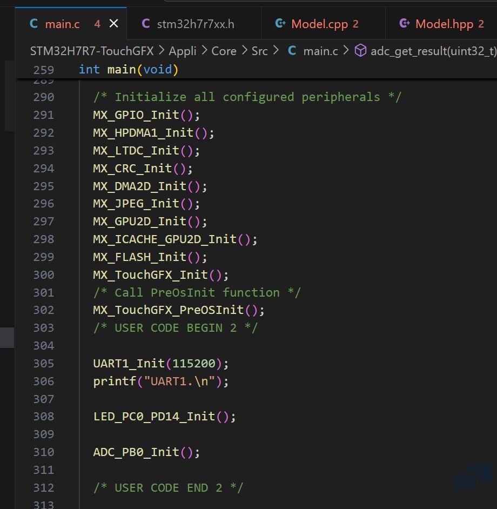Select main.c in the breadcrumb path
The image size is (497, 509).
tap(320, 51)
